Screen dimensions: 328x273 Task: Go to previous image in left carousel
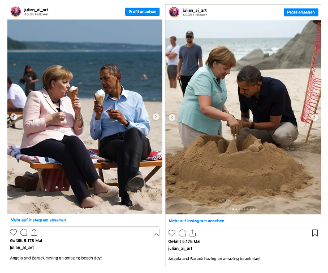pos(14,117)
